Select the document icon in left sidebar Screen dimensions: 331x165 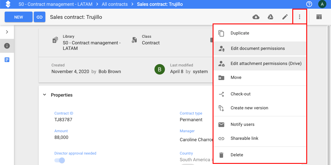[7, 60]
